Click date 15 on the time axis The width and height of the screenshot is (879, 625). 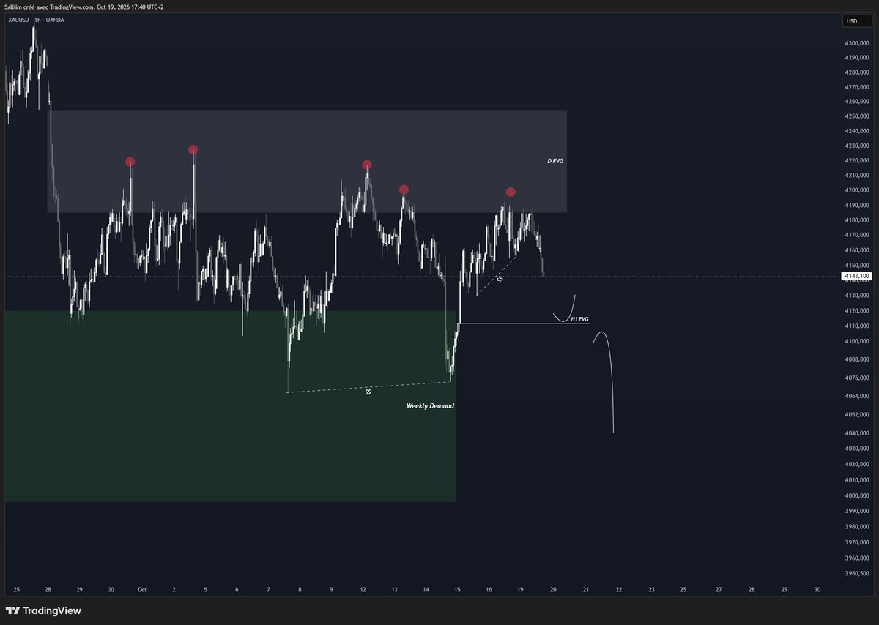(x=457, y=589)
